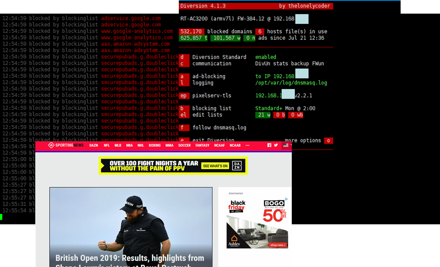Go to the SOCCER section
The height and width of the screenshot is (267, 440).
pyautogui.click(x=184, y=145)
